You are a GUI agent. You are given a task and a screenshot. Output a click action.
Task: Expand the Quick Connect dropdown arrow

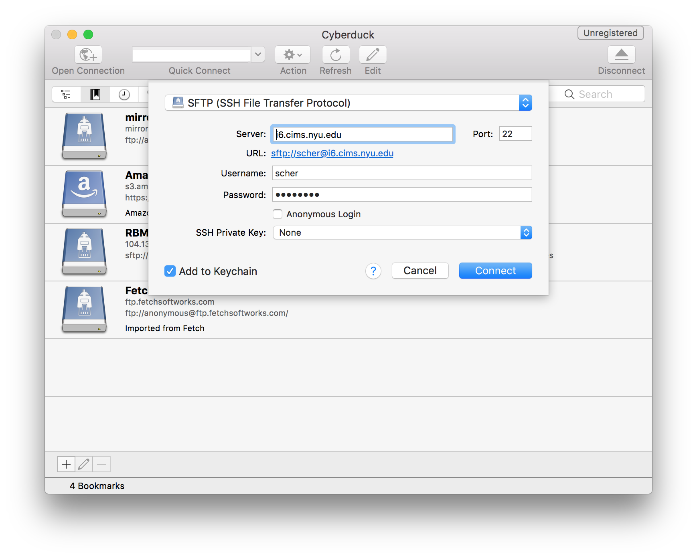pyautogui.click(x=258, y=55)
